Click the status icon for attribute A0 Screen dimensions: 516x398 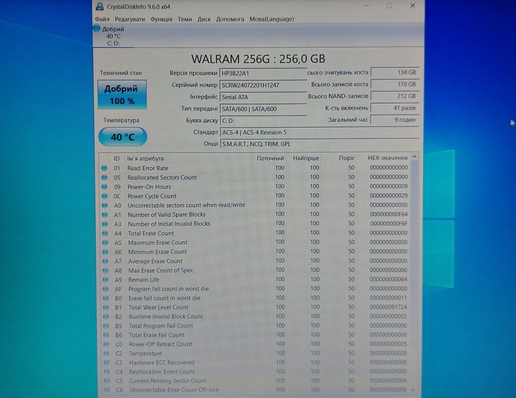click(105, 205)
